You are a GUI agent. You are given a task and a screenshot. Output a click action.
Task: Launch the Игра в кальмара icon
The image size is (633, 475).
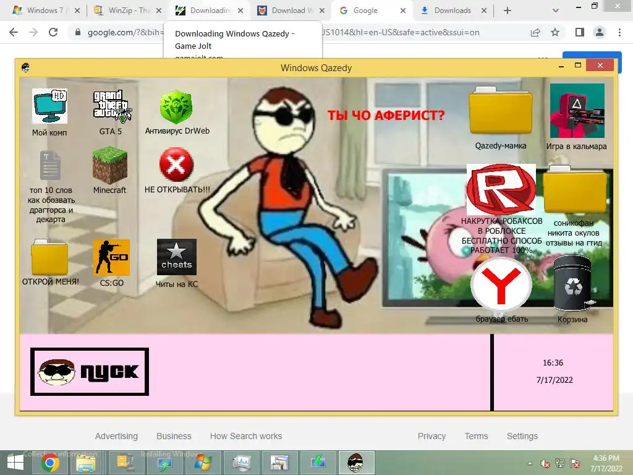click(x=577, y=111)
